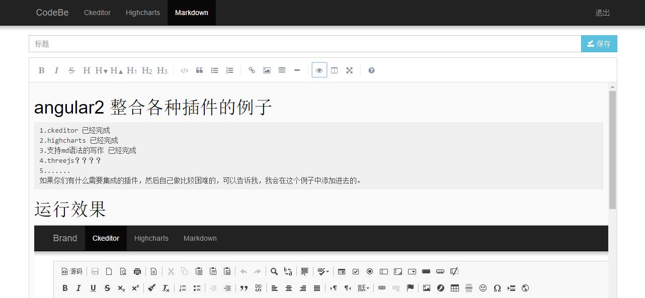
Task: Log out via 退出 link
Action: tap(602, 13)
